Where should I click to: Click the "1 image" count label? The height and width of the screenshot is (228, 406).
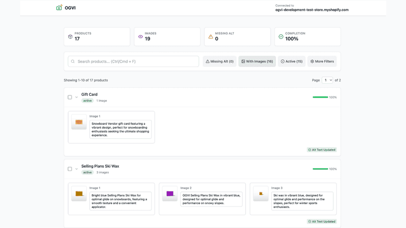102,101
